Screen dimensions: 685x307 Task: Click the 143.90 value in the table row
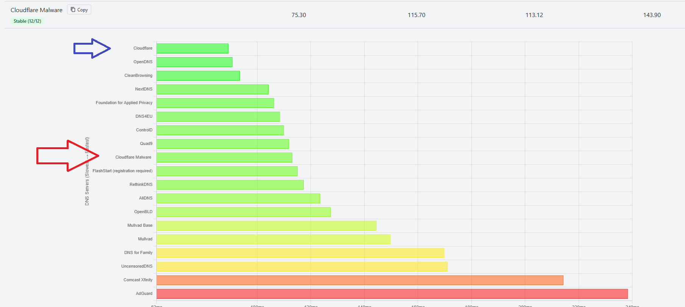pos(652,15)
